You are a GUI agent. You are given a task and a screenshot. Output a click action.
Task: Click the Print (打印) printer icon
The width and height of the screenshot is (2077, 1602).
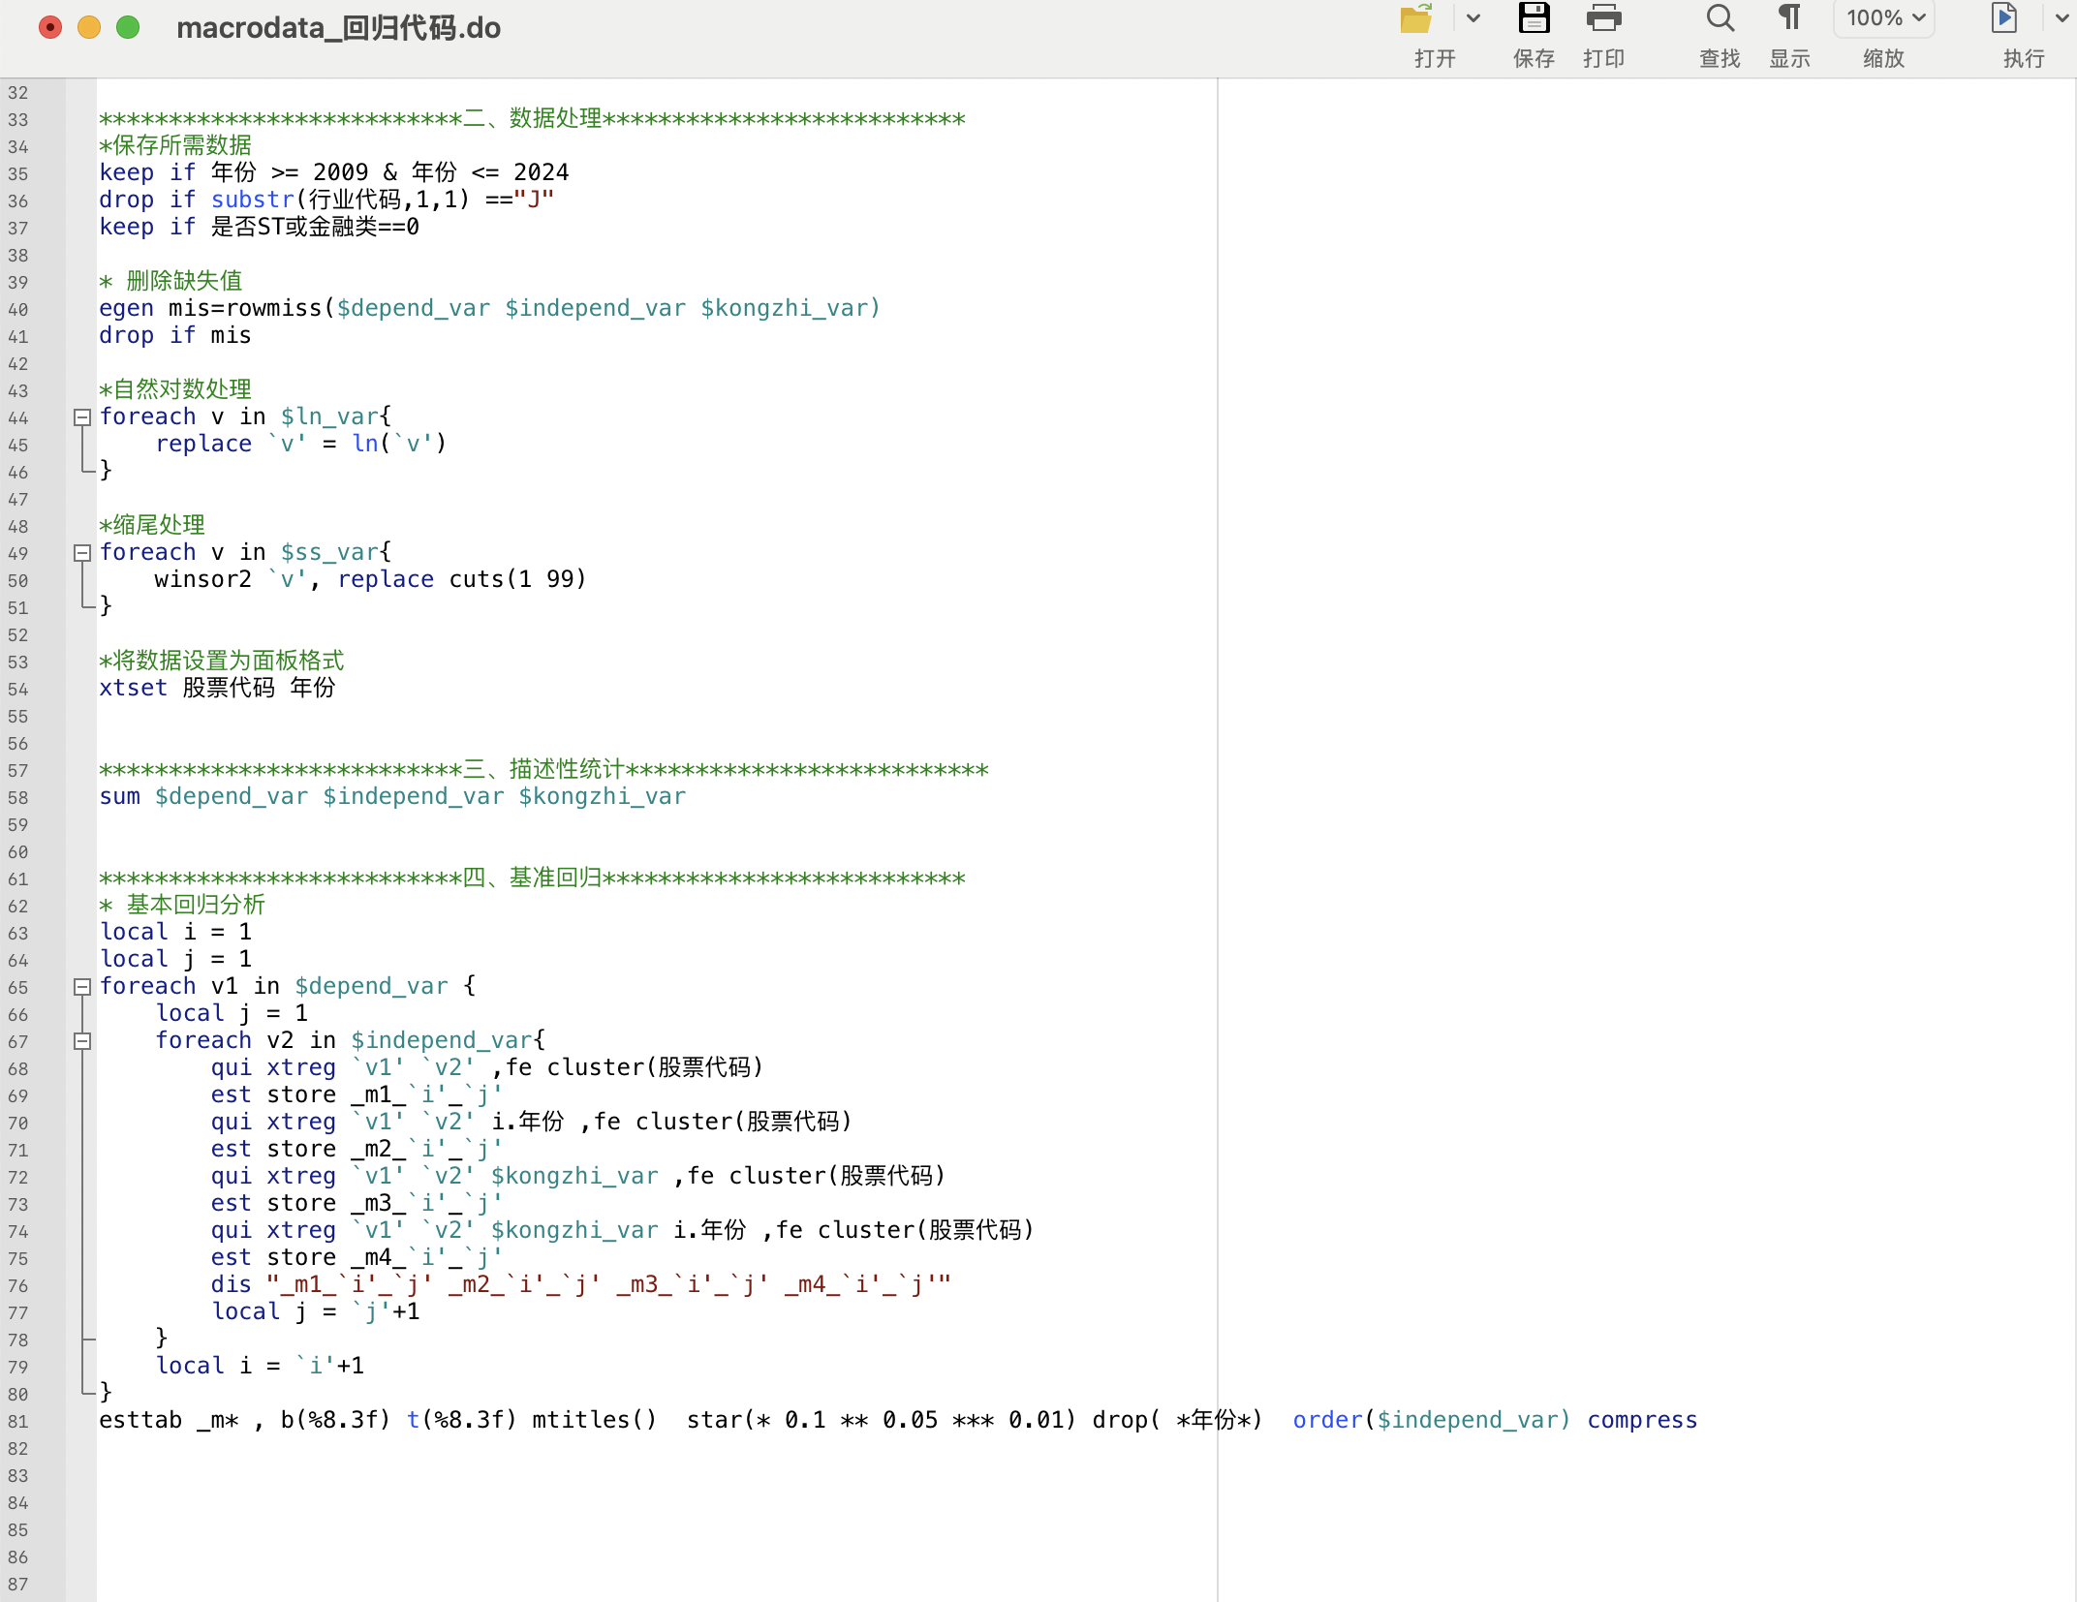click(1603, 18)
